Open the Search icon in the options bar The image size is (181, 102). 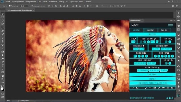[x=173, y=6]
